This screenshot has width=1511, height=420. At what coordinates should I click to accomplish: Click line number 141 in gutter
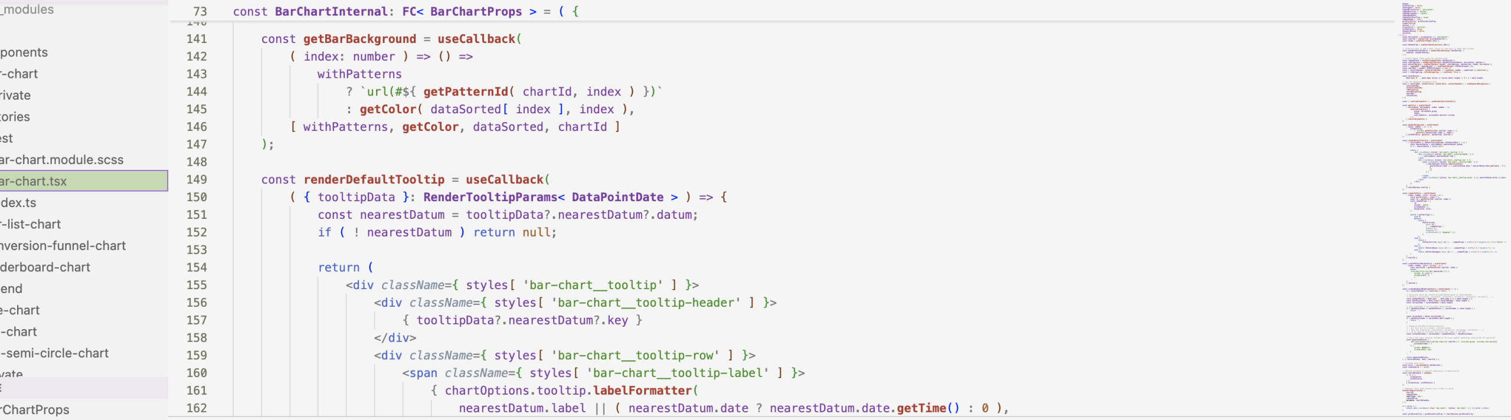pyautogui.click(x=197, y=40)
